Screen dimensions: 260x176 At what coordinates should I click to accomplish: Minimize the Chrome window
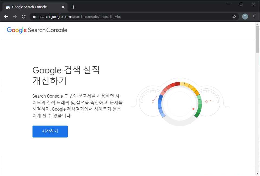229,4
